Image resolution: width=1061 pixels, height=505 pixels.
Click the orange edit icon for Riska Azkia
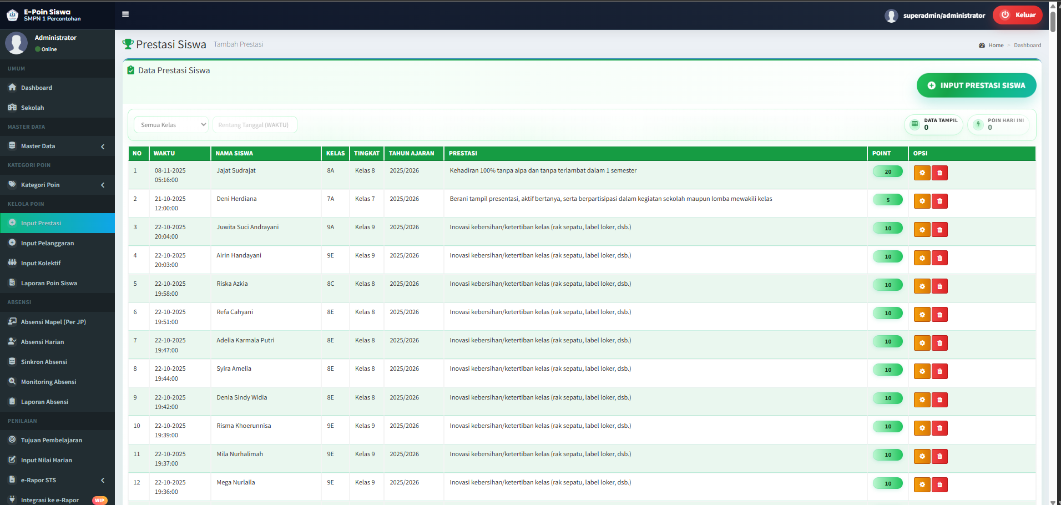point(922,286)
